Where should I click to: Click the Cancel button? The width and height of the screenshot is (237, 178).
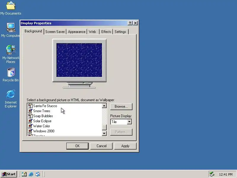tap(101, 146)
